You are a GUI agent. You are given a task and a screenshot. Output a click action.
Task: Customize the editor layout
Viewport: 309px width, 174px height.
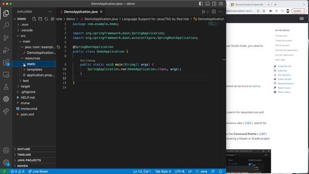click(x=221, y=3)
